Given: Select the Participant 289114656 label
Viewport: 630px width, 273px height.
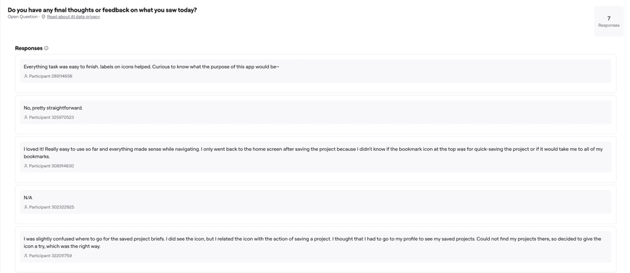Looking at the screenshot, I should (50, 76).
